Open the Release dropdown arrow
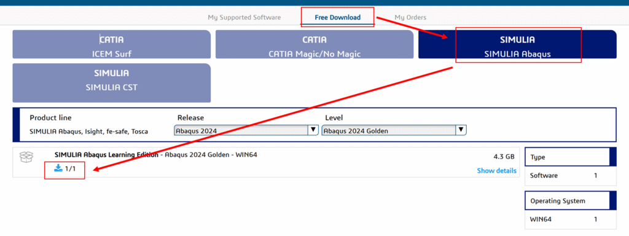Image resolution: width=629 pixels, height=236 pixels. click(x=313, y=130)
